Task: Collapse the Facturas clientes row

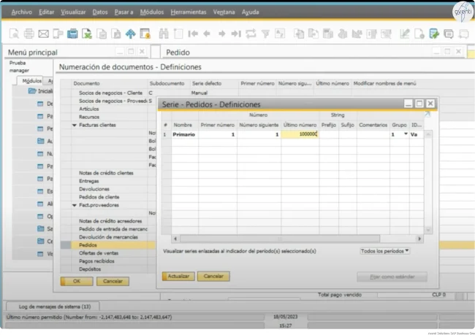Action: 75,125
